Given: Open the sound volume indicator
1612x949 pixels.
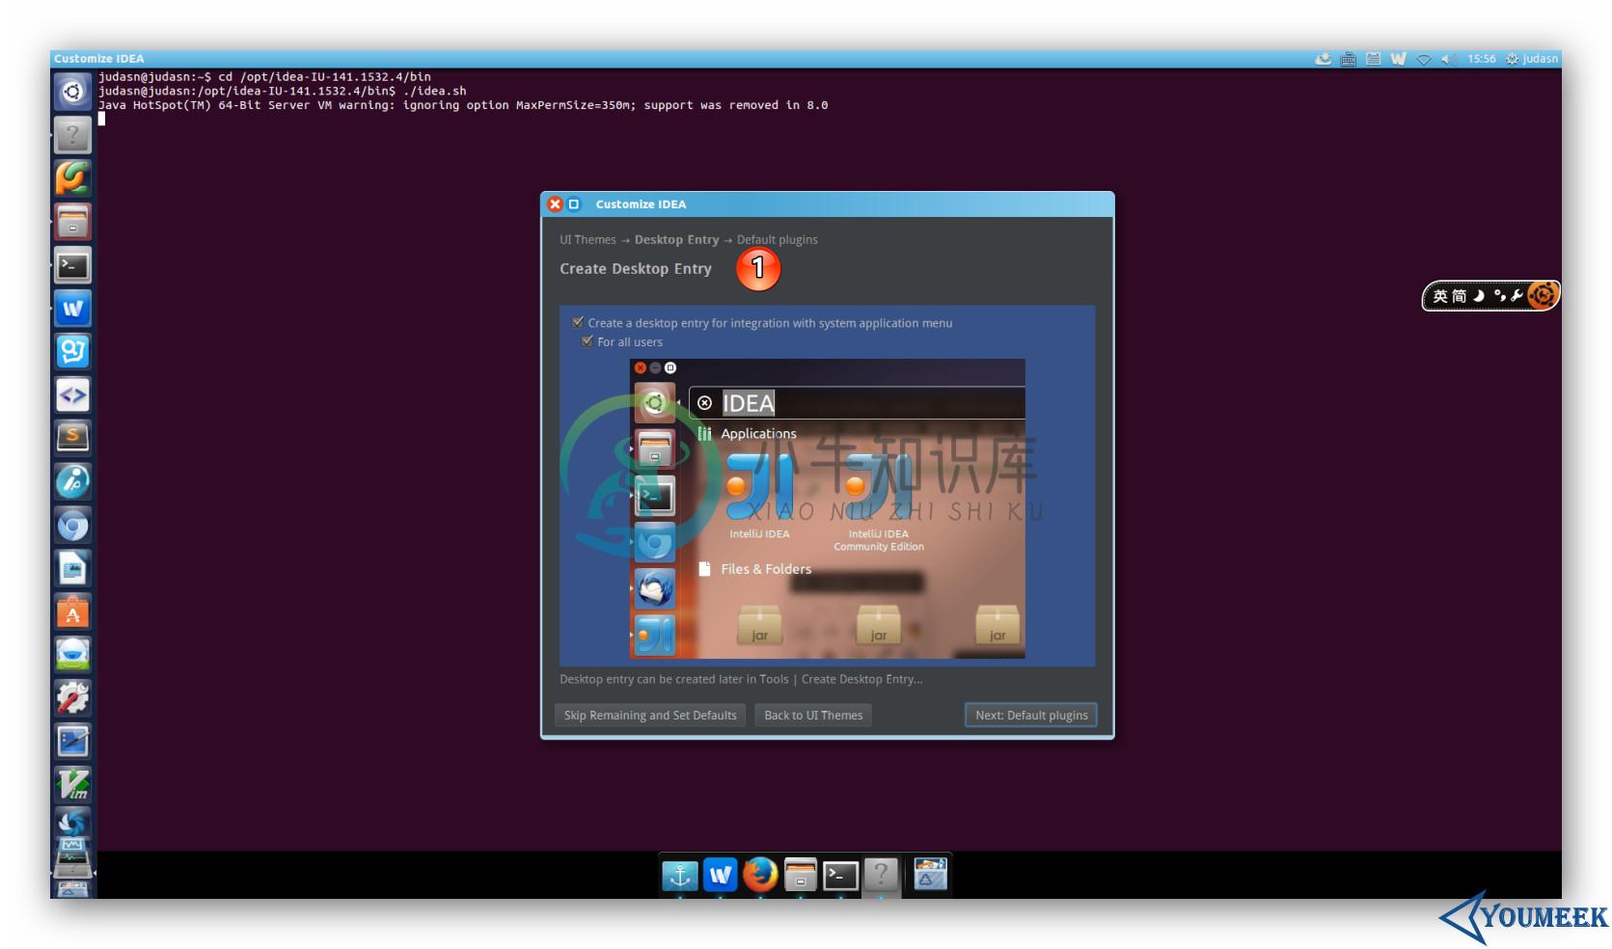Looking at the screenshot, I should pyautogui.click(x=1448, y=59).
